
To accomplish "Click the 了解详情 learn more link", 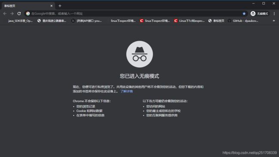I will click(x=126, y=91).
